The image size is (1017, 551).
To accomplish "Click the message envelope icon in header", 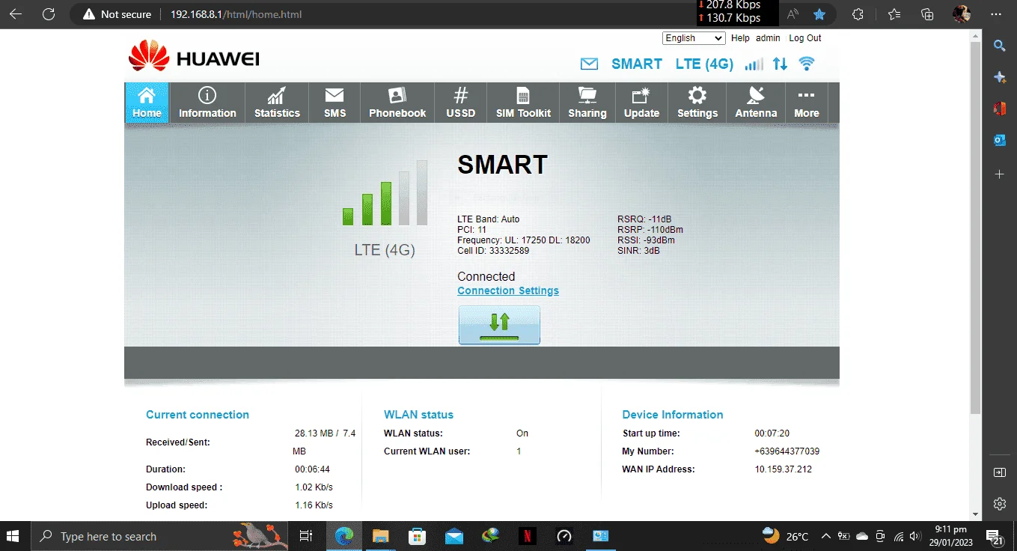I will pyautogui.click(x=589, y=64).
